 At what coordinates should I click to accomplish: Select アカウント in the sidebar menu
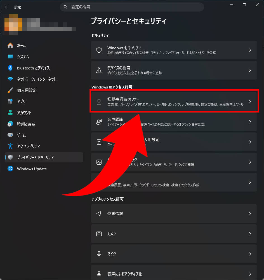click(24, 113)
